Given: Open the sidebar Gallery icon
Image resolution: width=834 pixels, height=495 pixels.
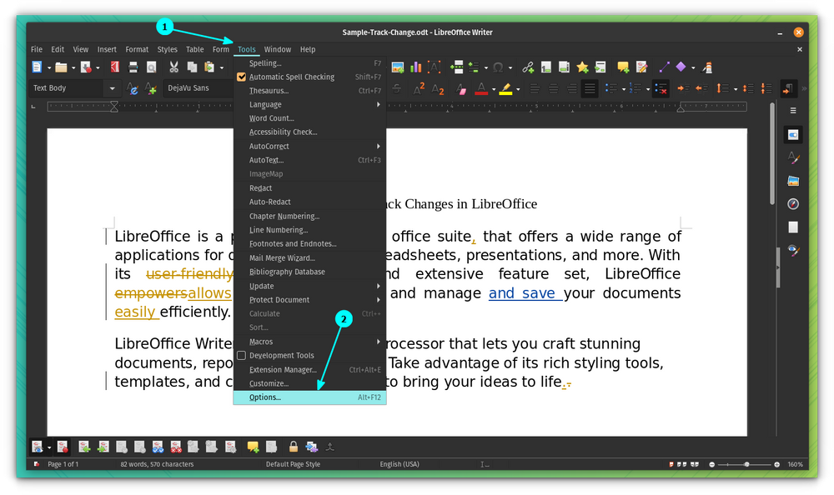Looking at the screenshot, I should pos(793,182).
